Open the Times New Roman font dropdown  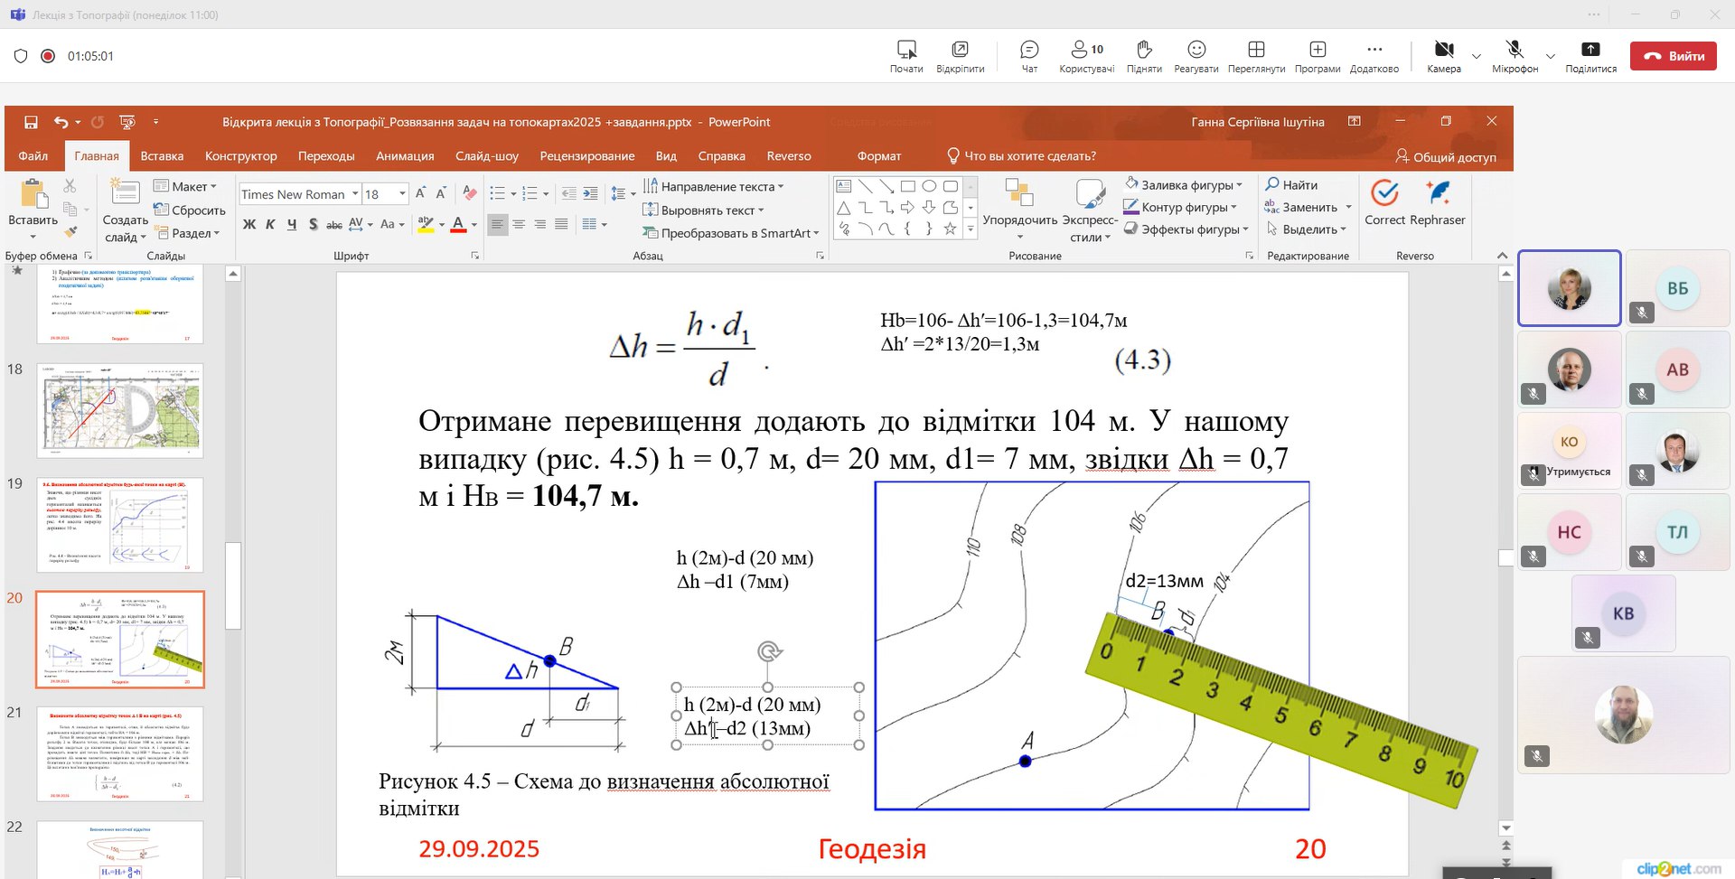[x=355, y=194]
